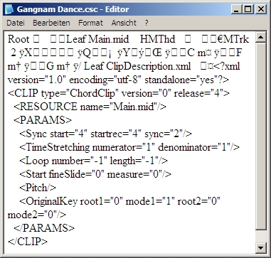
Task: Click the notepad icon in title bar
Action: 10,9
